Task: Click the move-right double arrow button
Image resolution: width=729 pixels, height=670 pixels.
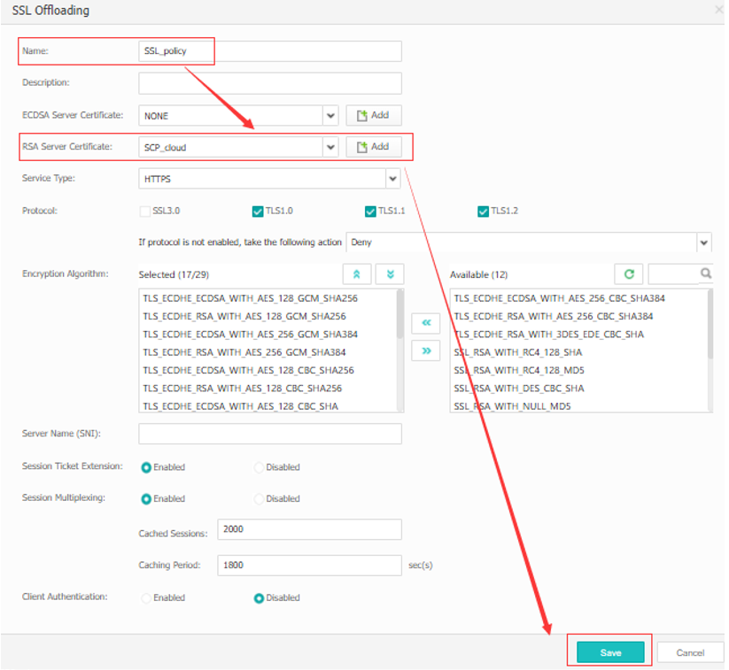Action: [426, 350]
